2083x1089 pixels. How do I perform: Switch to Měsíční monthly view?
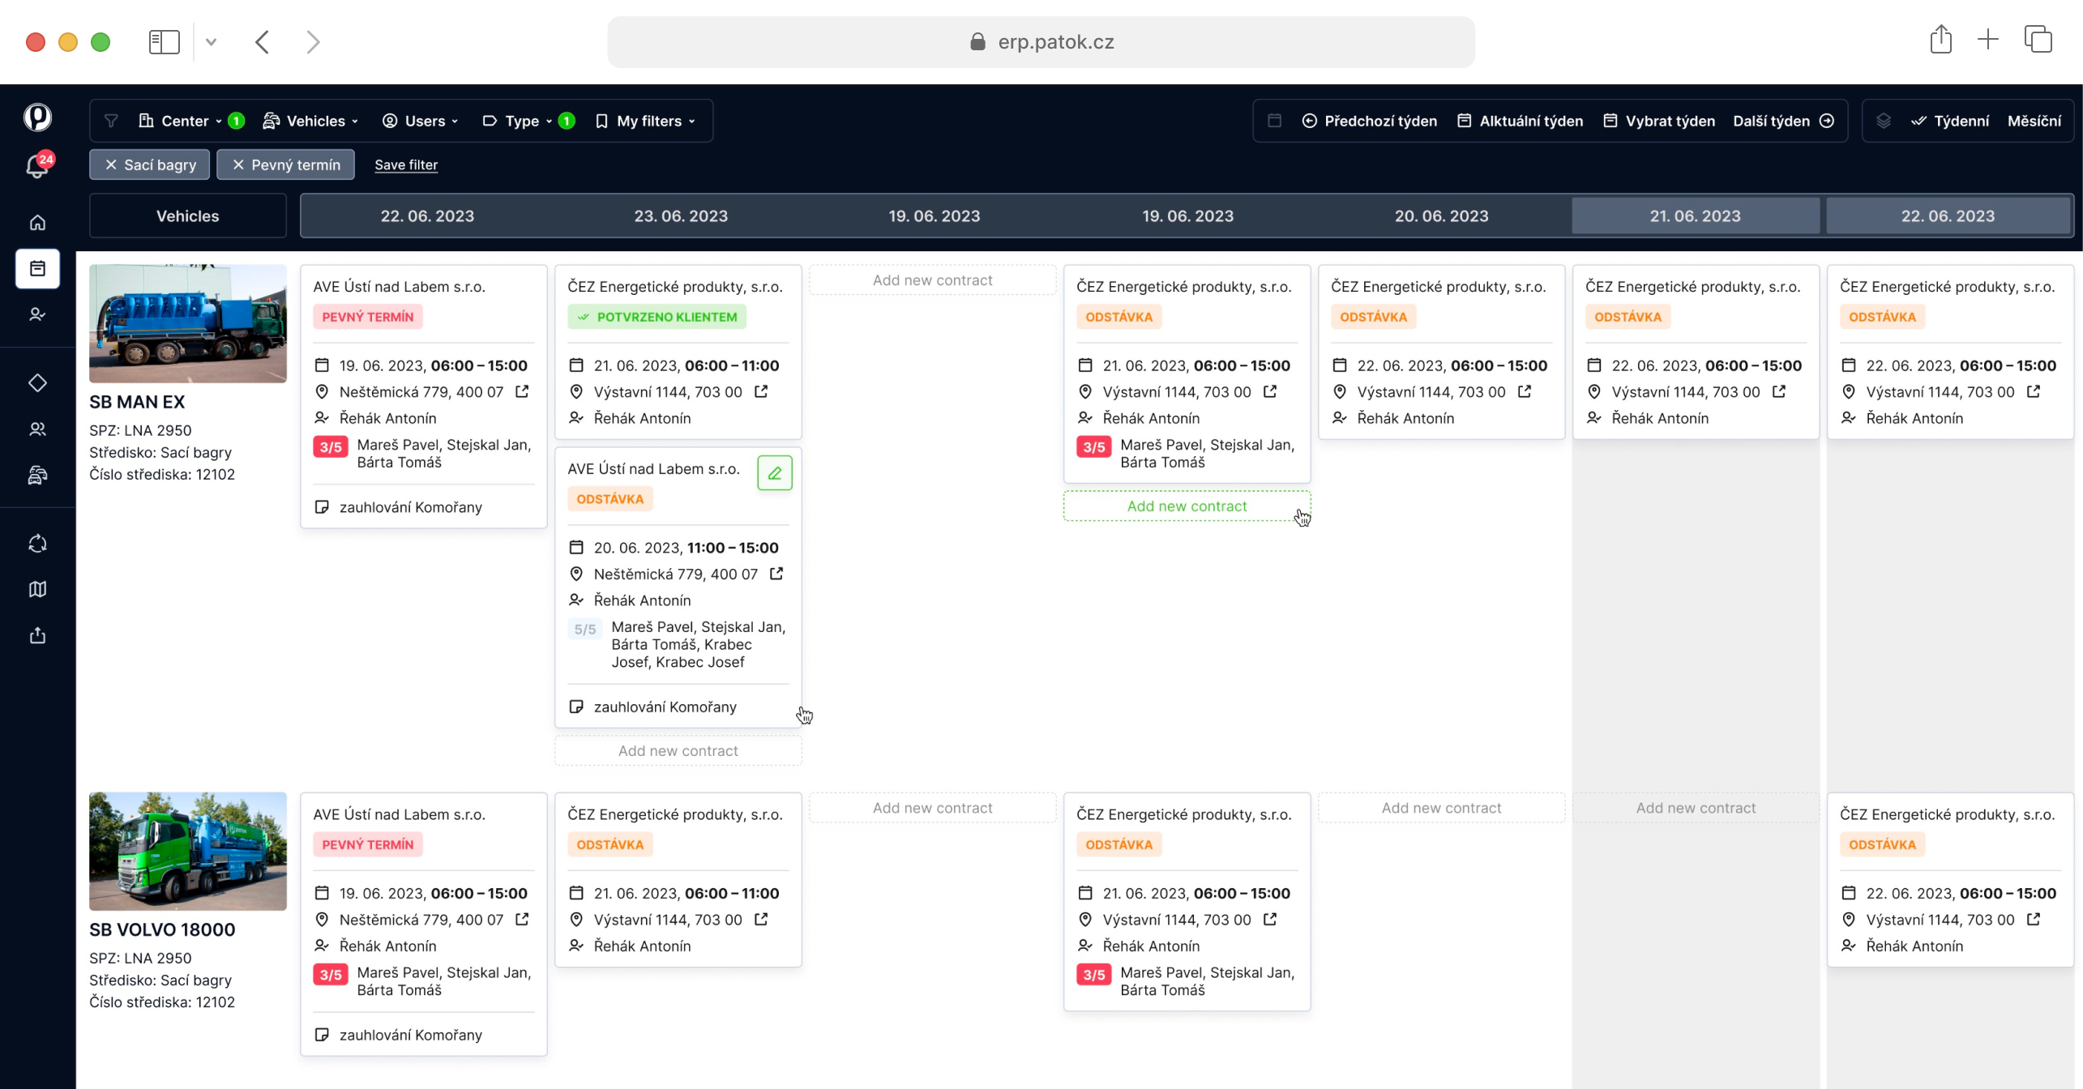[2034, 121]
